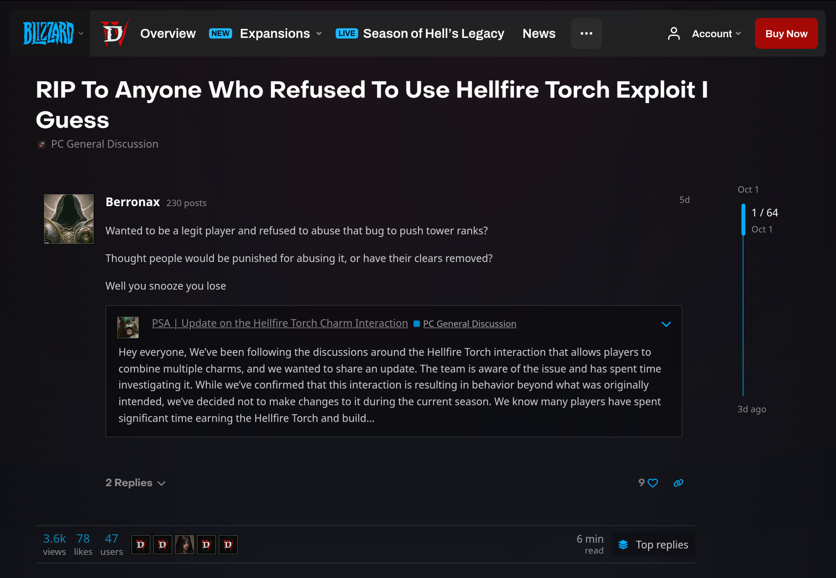The width and height of the screenshot is (836, 578).
Task: Click the PC General Discussion category icon
Action: (42, 144)
